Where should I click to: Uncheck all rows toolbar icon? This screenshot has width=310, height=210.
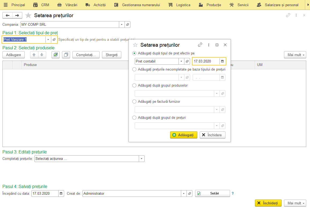pos(66,55)
